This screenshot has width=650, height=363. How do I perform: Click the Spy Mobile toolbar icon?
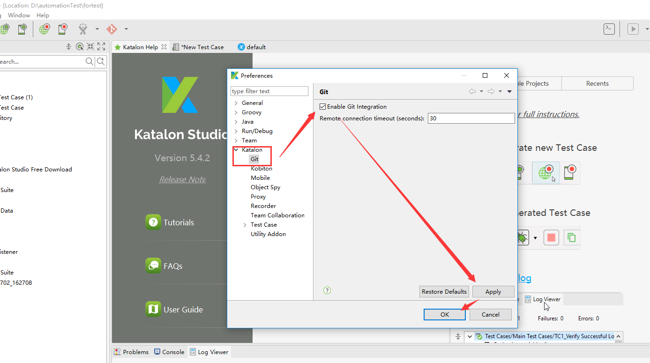(22, 29)
